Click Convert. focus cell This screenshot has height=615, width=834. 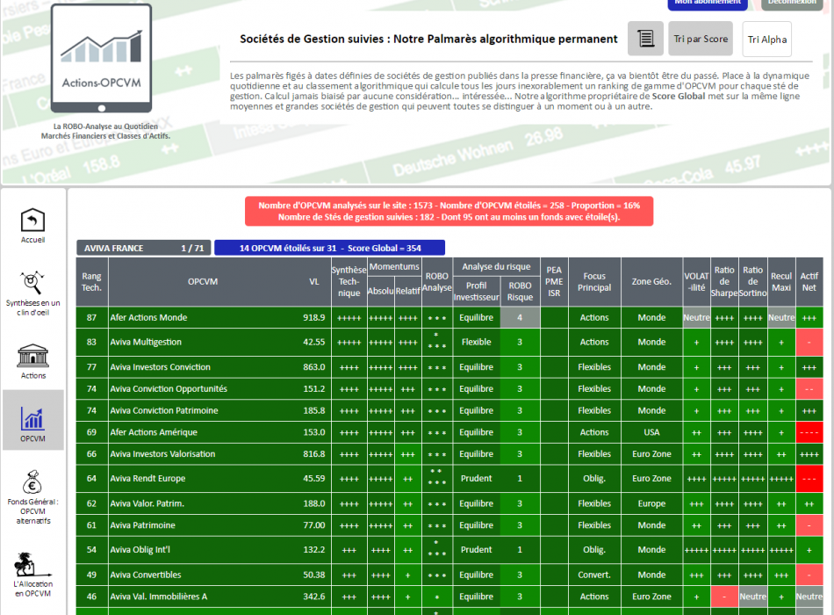tap(594, 575)
